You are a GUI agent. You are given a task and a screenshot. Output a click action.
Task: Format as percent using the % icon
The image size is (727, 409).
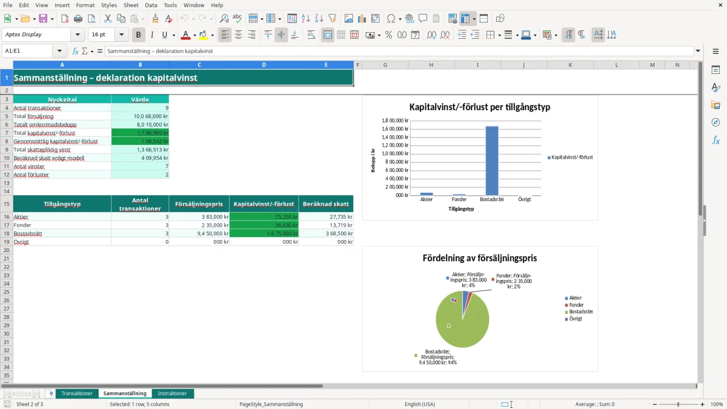(x=388, y=35)
